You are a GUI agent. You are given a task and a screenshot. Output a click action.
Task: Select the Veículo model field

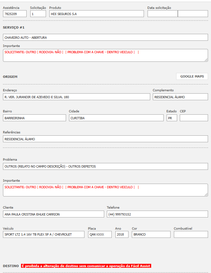44,235
